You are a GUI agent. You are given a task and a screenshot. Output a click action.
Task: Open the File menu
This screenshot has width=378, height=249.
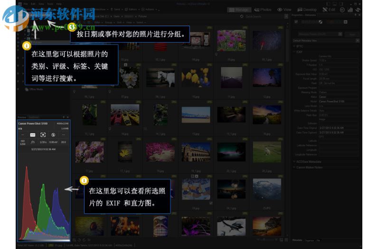(26, 4)
